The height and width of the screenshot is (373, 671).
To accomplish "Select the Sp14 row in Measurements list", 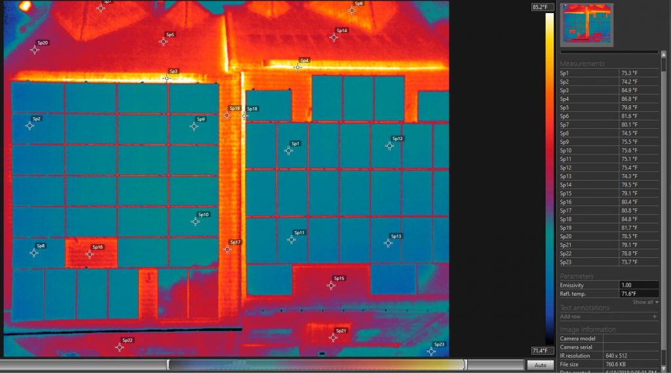I will [x=609, y=185].
